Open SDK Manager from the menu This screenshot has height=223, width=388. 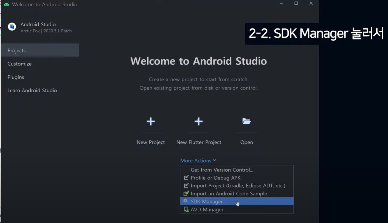(237, 201)
